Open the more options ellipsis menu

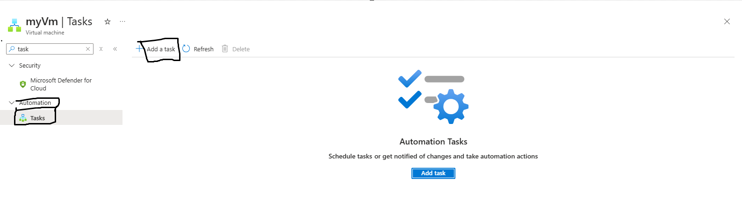point(122,21)
